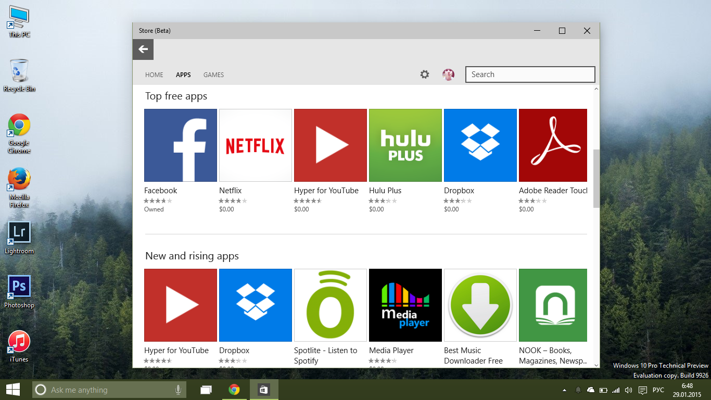Click the Cortana microphone icon
The height and width of the screenshot is (400, 711).
pyautogui.click(x=178, y=390)
